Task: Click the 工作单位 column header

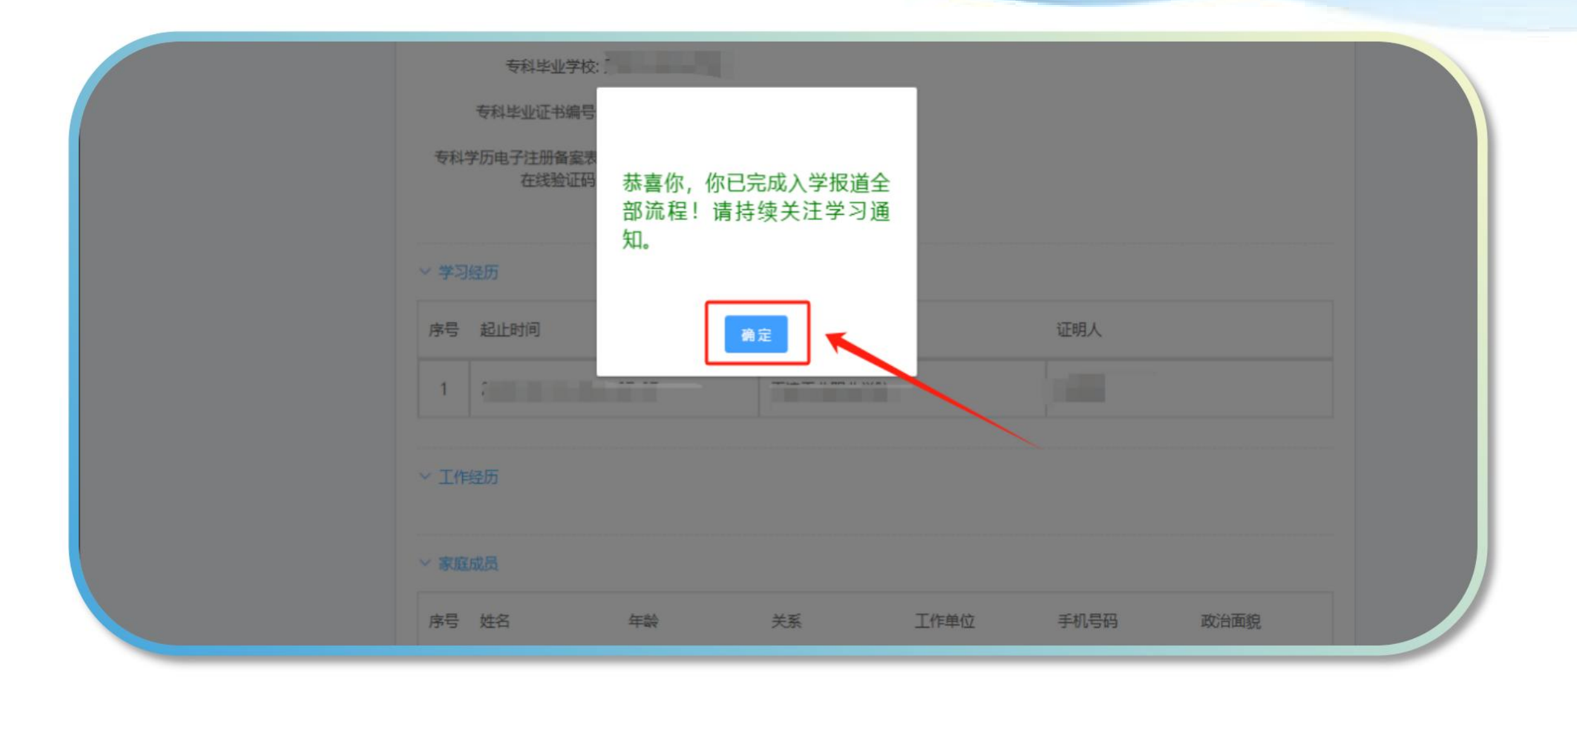Action: [945, 621]
